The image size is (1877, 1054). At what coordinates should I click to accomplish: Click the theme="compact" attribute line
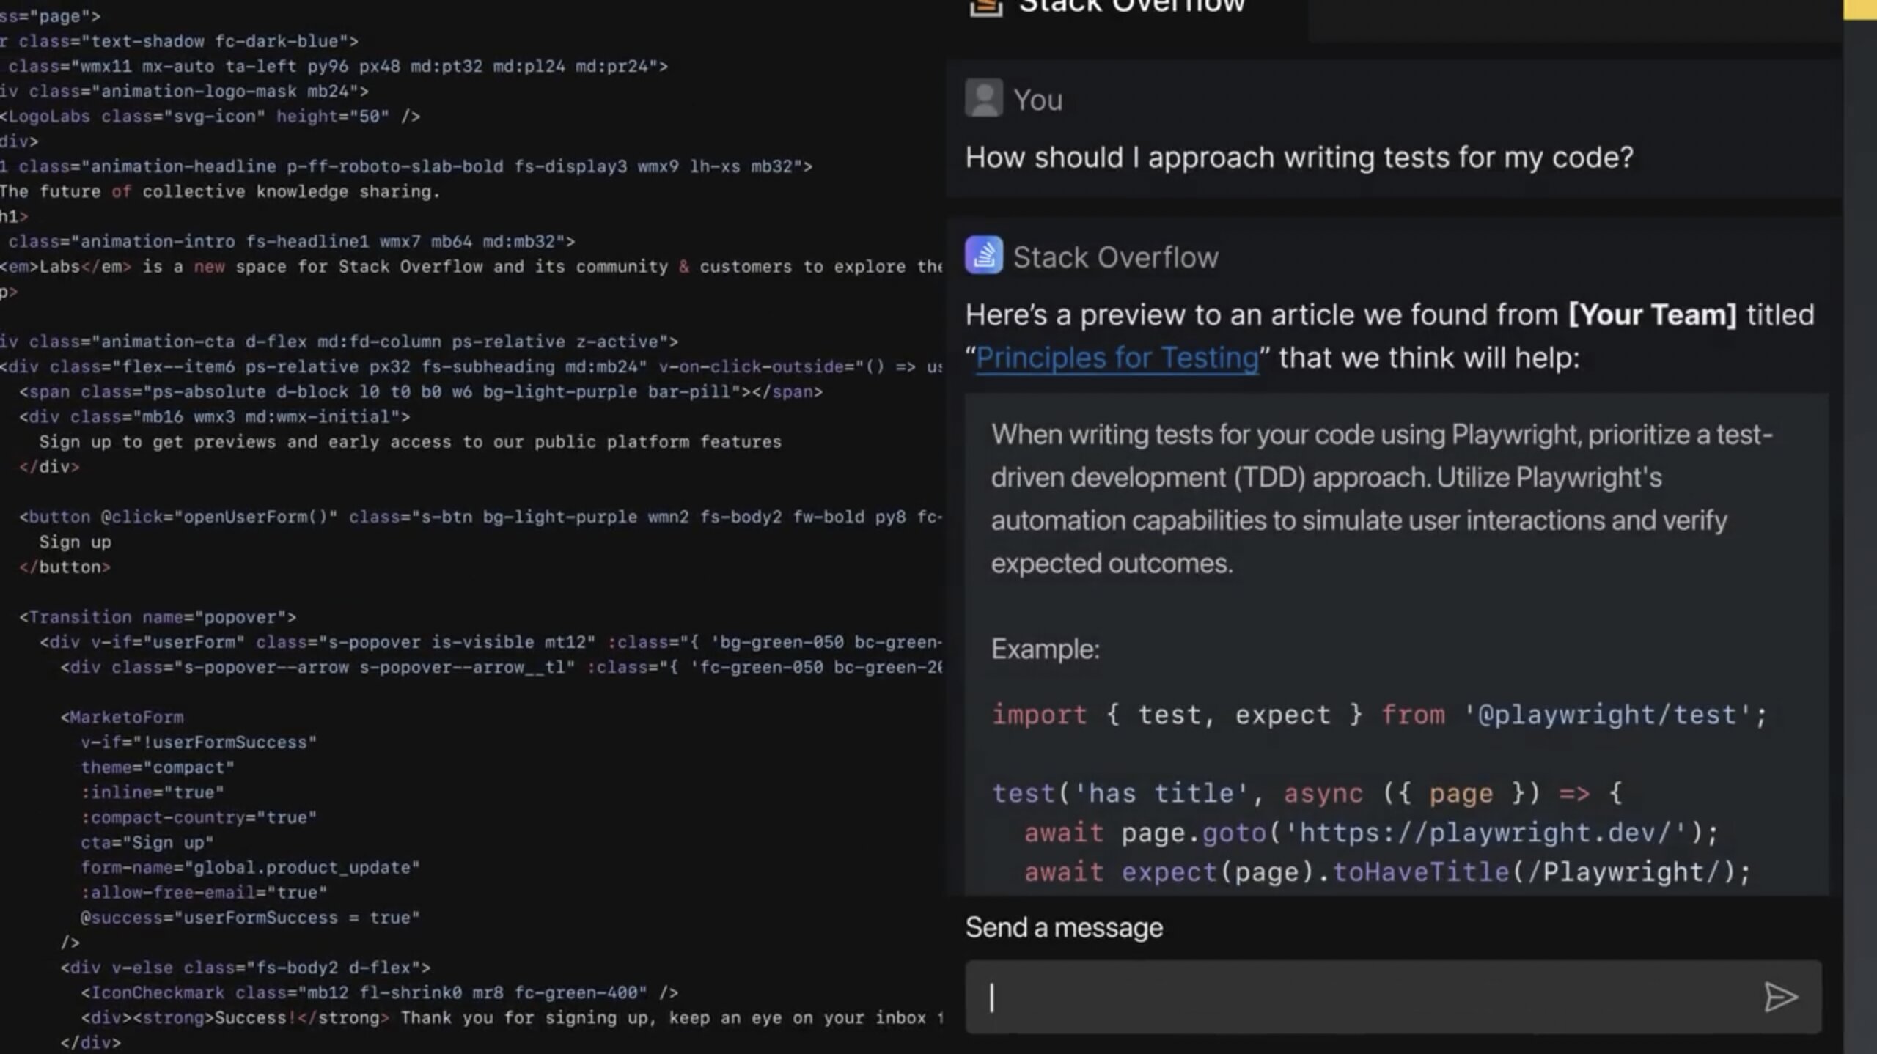(x=158, y=767)
